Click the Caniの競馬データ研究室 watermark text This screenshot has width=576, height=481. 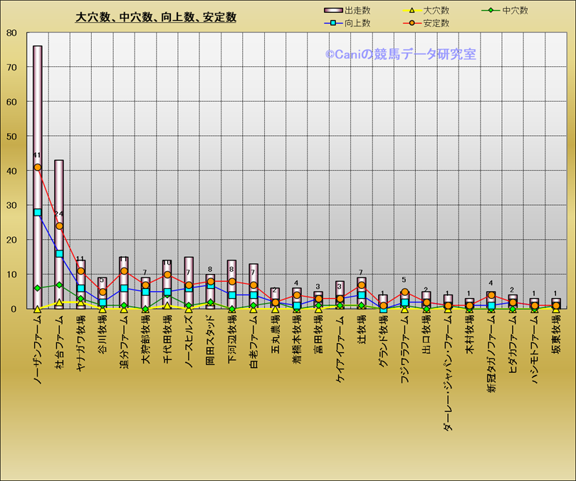tap(401, 54)
